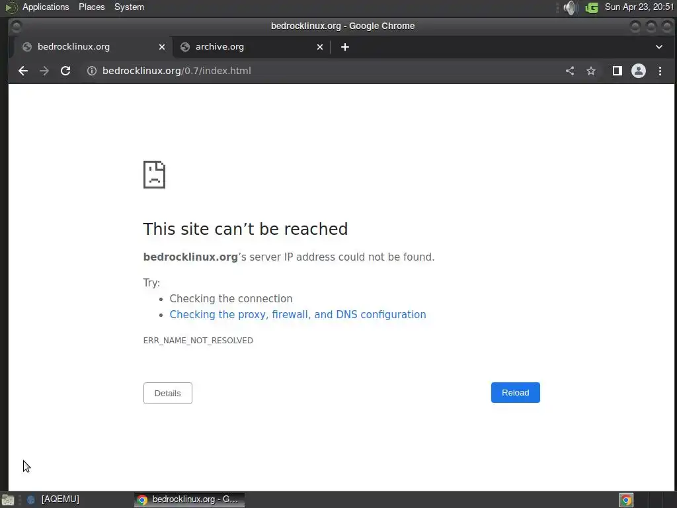Click the 'This site can't be reached' heading
677x508 pixels.
tap(245, 229)
